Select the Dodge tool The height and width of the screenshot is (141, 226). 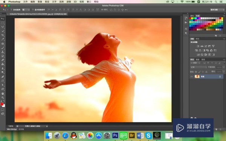pos(3,72)
